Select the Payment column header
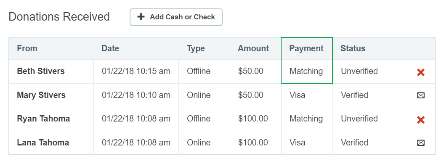This screenshot has height=161, width=444. click(x=306, y=48)
